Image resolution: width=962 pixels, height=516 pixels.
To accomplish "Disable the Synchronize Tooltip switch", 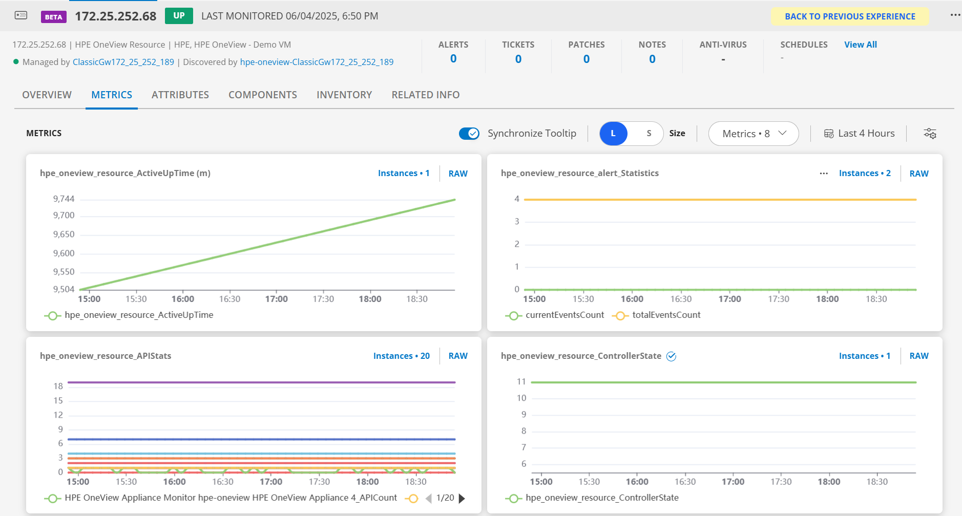I will pyautogui.click(x=469, y=133).
